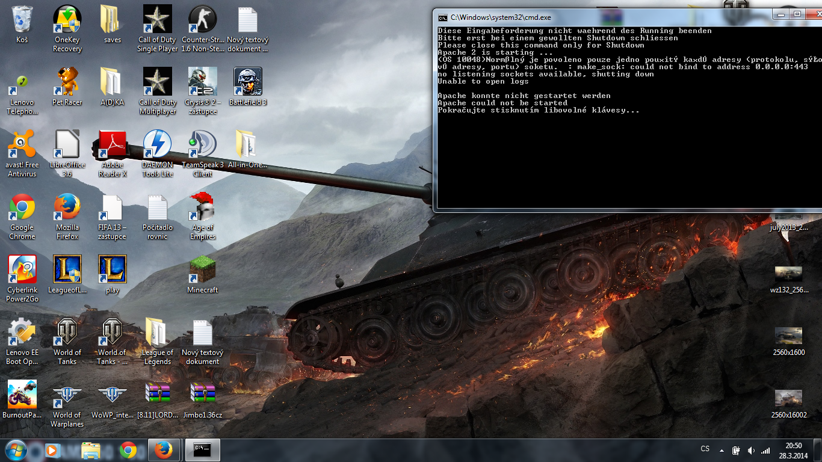Select the [8.11]LORD... archive file

coord(158,400)
